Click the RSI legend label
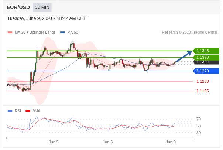Screen dimensions: 223x150 coord(18,111)
